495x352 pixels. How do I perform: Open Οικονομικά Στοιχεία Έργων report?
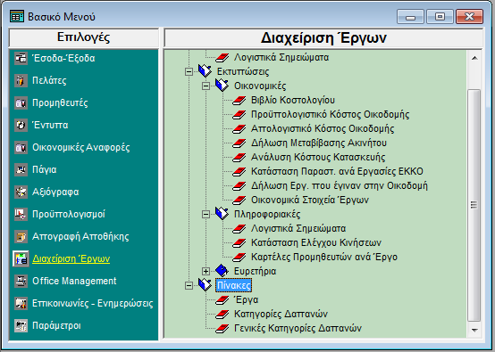click(310, 200)
